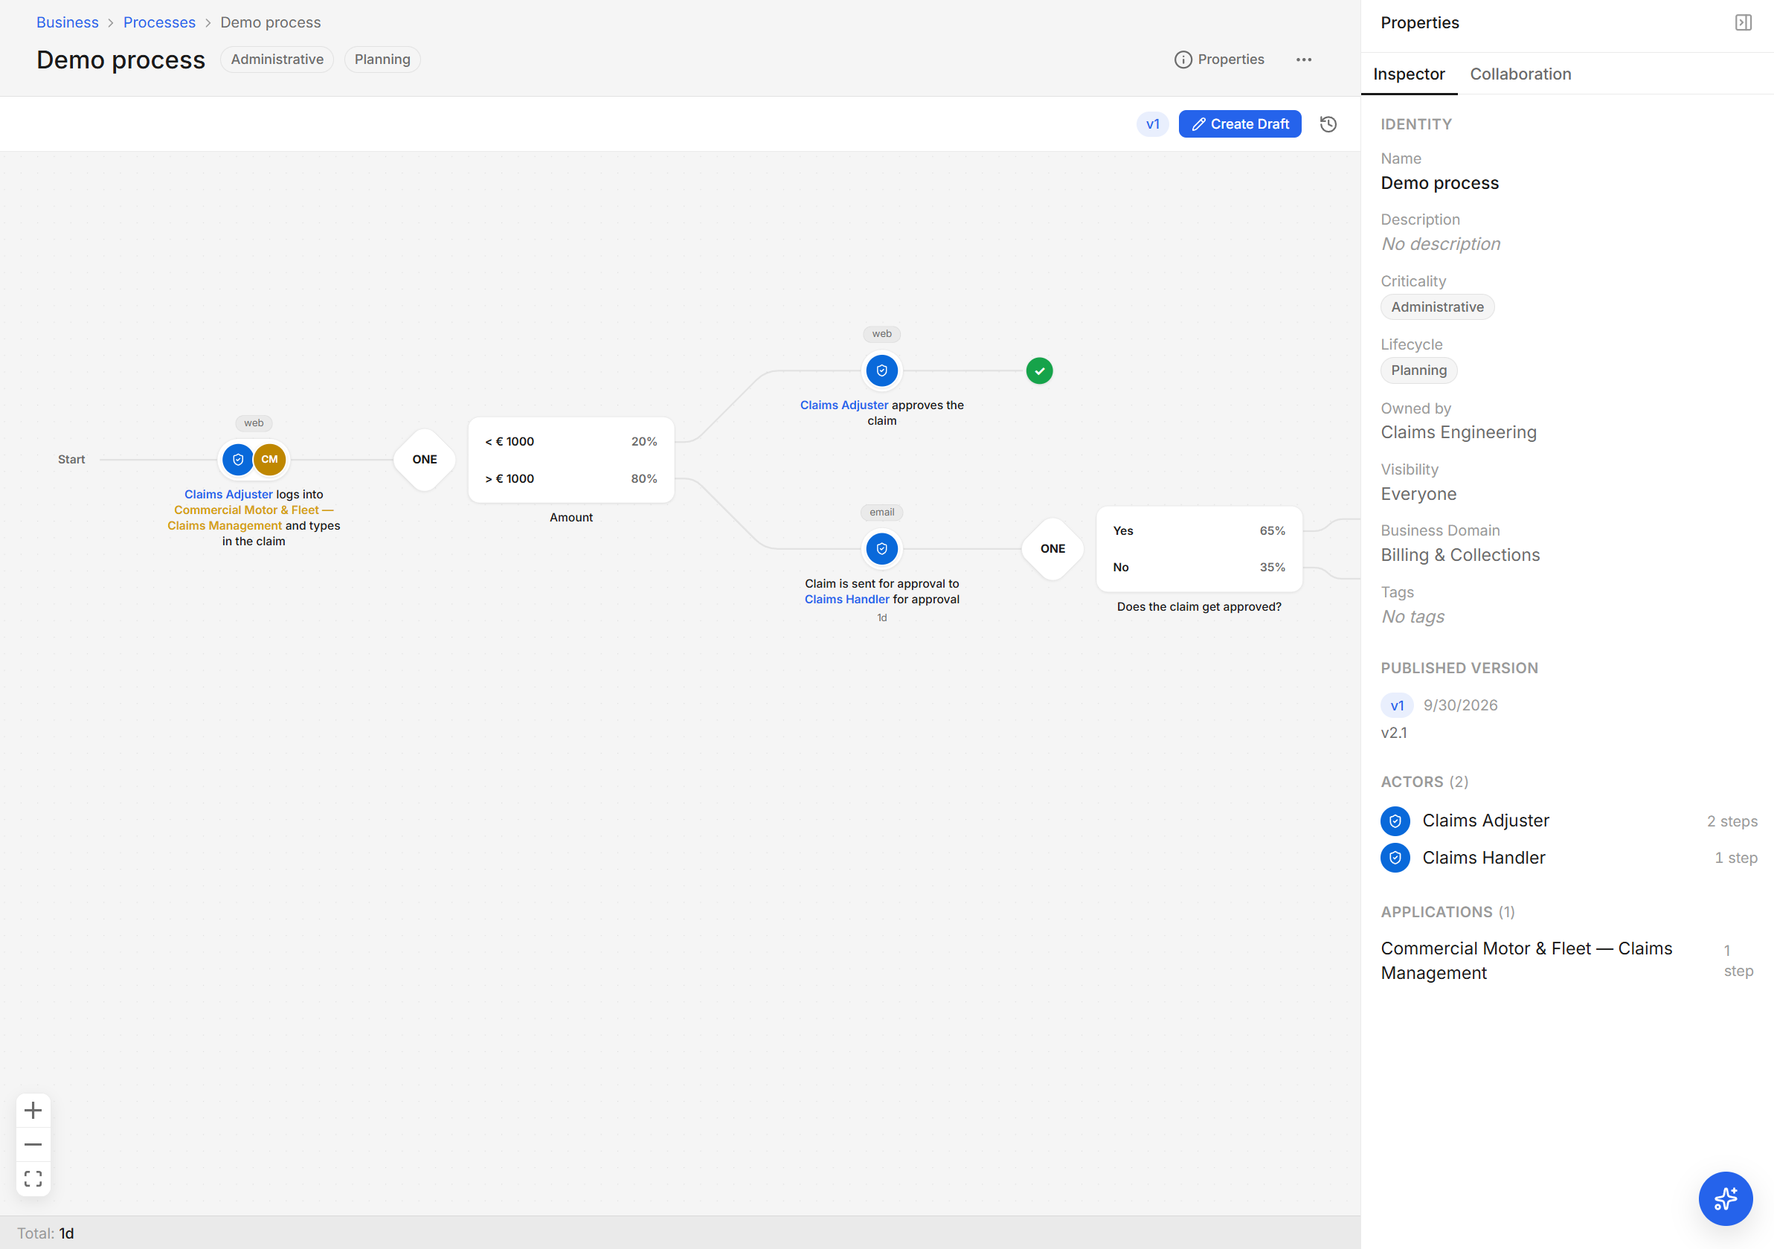Click Claims Handler actor icon in panel
Screen dimensions: 1774x1249
1395,858
